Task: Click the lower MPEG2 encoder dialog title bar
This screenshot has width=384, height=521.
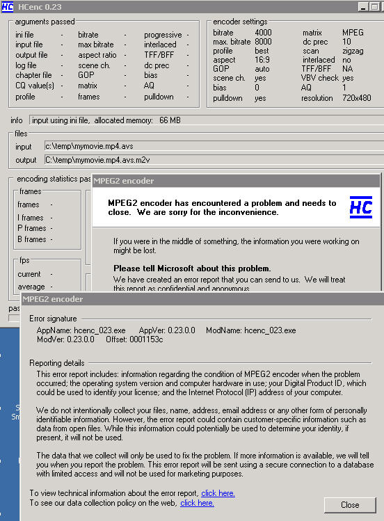Action: coord(202,299)
